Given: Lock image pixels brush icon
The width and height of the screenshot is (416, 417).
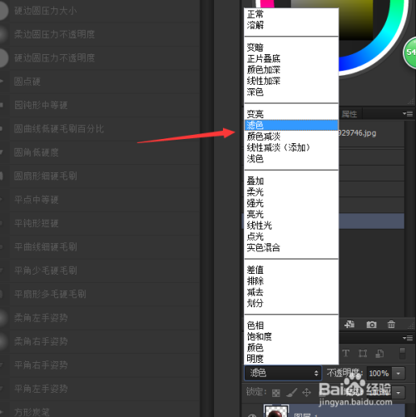Looking at the screenshot, I should (x=291, y=392).
